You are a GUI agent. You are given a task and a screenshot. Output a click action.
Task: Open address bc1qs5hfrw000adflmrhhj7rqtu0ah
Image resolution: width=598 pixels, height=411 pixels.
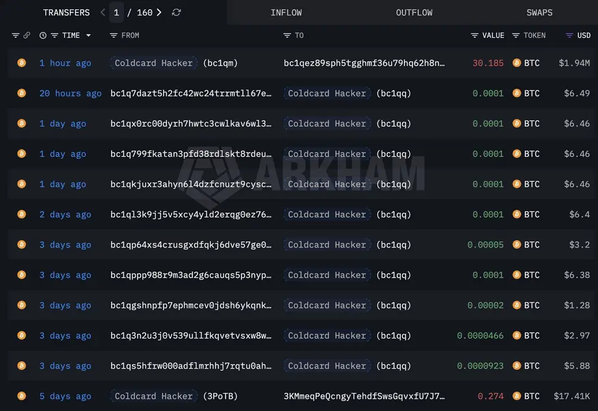[x=191, y=366]
